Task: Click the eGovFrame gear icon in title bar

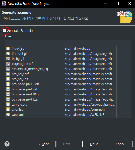Action: [4, 3]
